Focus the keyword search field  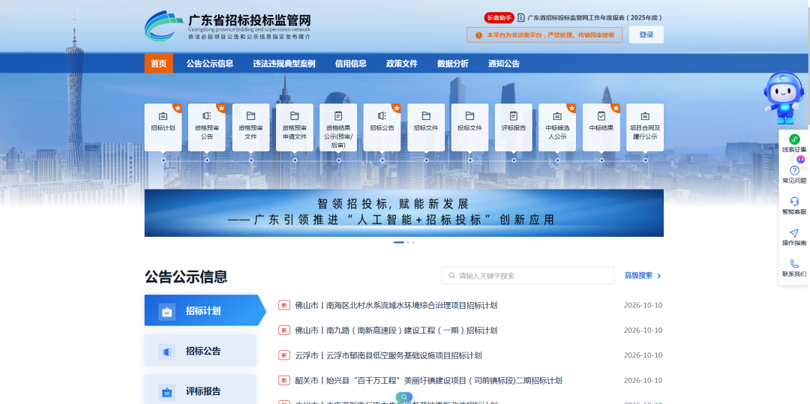tap(527, 276)
